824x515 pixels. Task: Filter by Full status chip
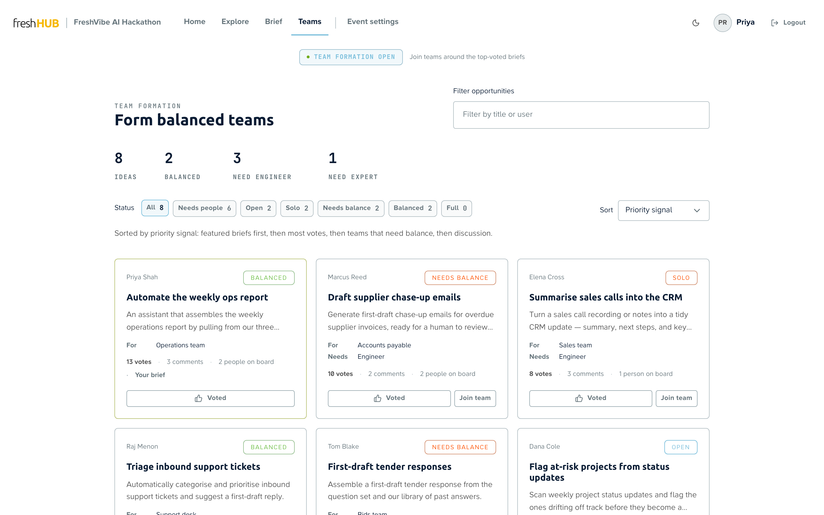(456, 208)
